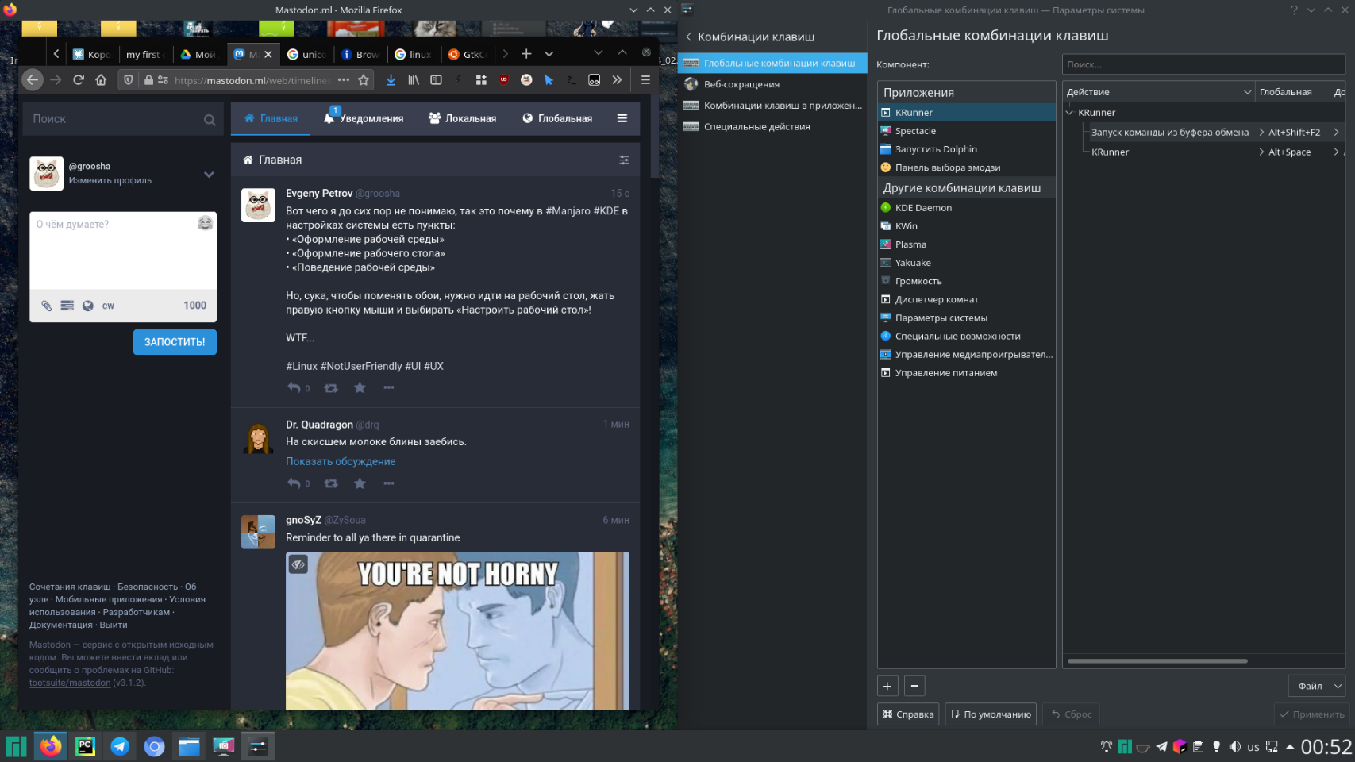Viewport: 1355px width, 762px height.
Task: Open tootsuite/mastodon GitHub link
Action: click(70, 683)
